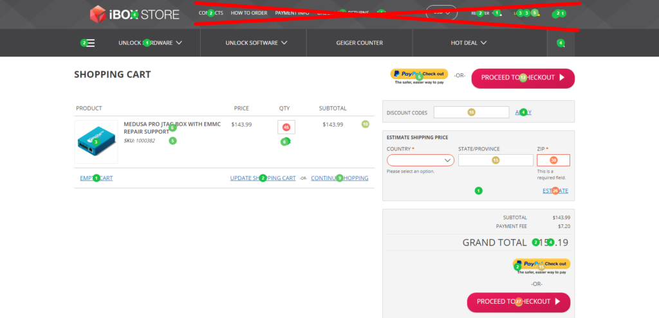The image size is (659, 318).
Task: Click PayPal Check out below grand total
Action: (x=541, y=266)
